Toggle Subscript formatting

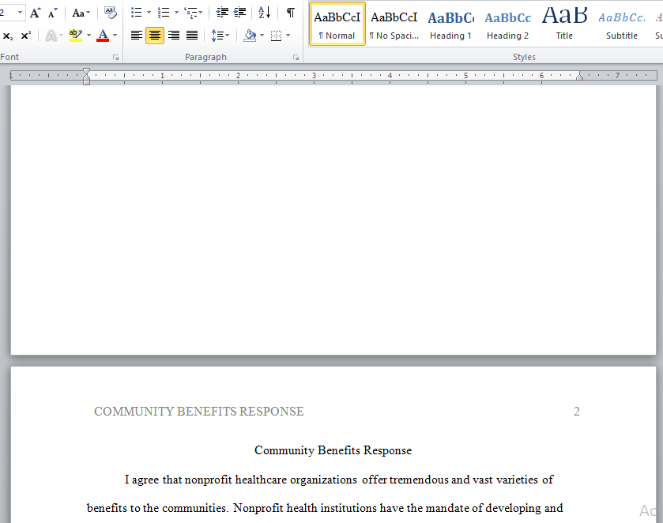8,36
